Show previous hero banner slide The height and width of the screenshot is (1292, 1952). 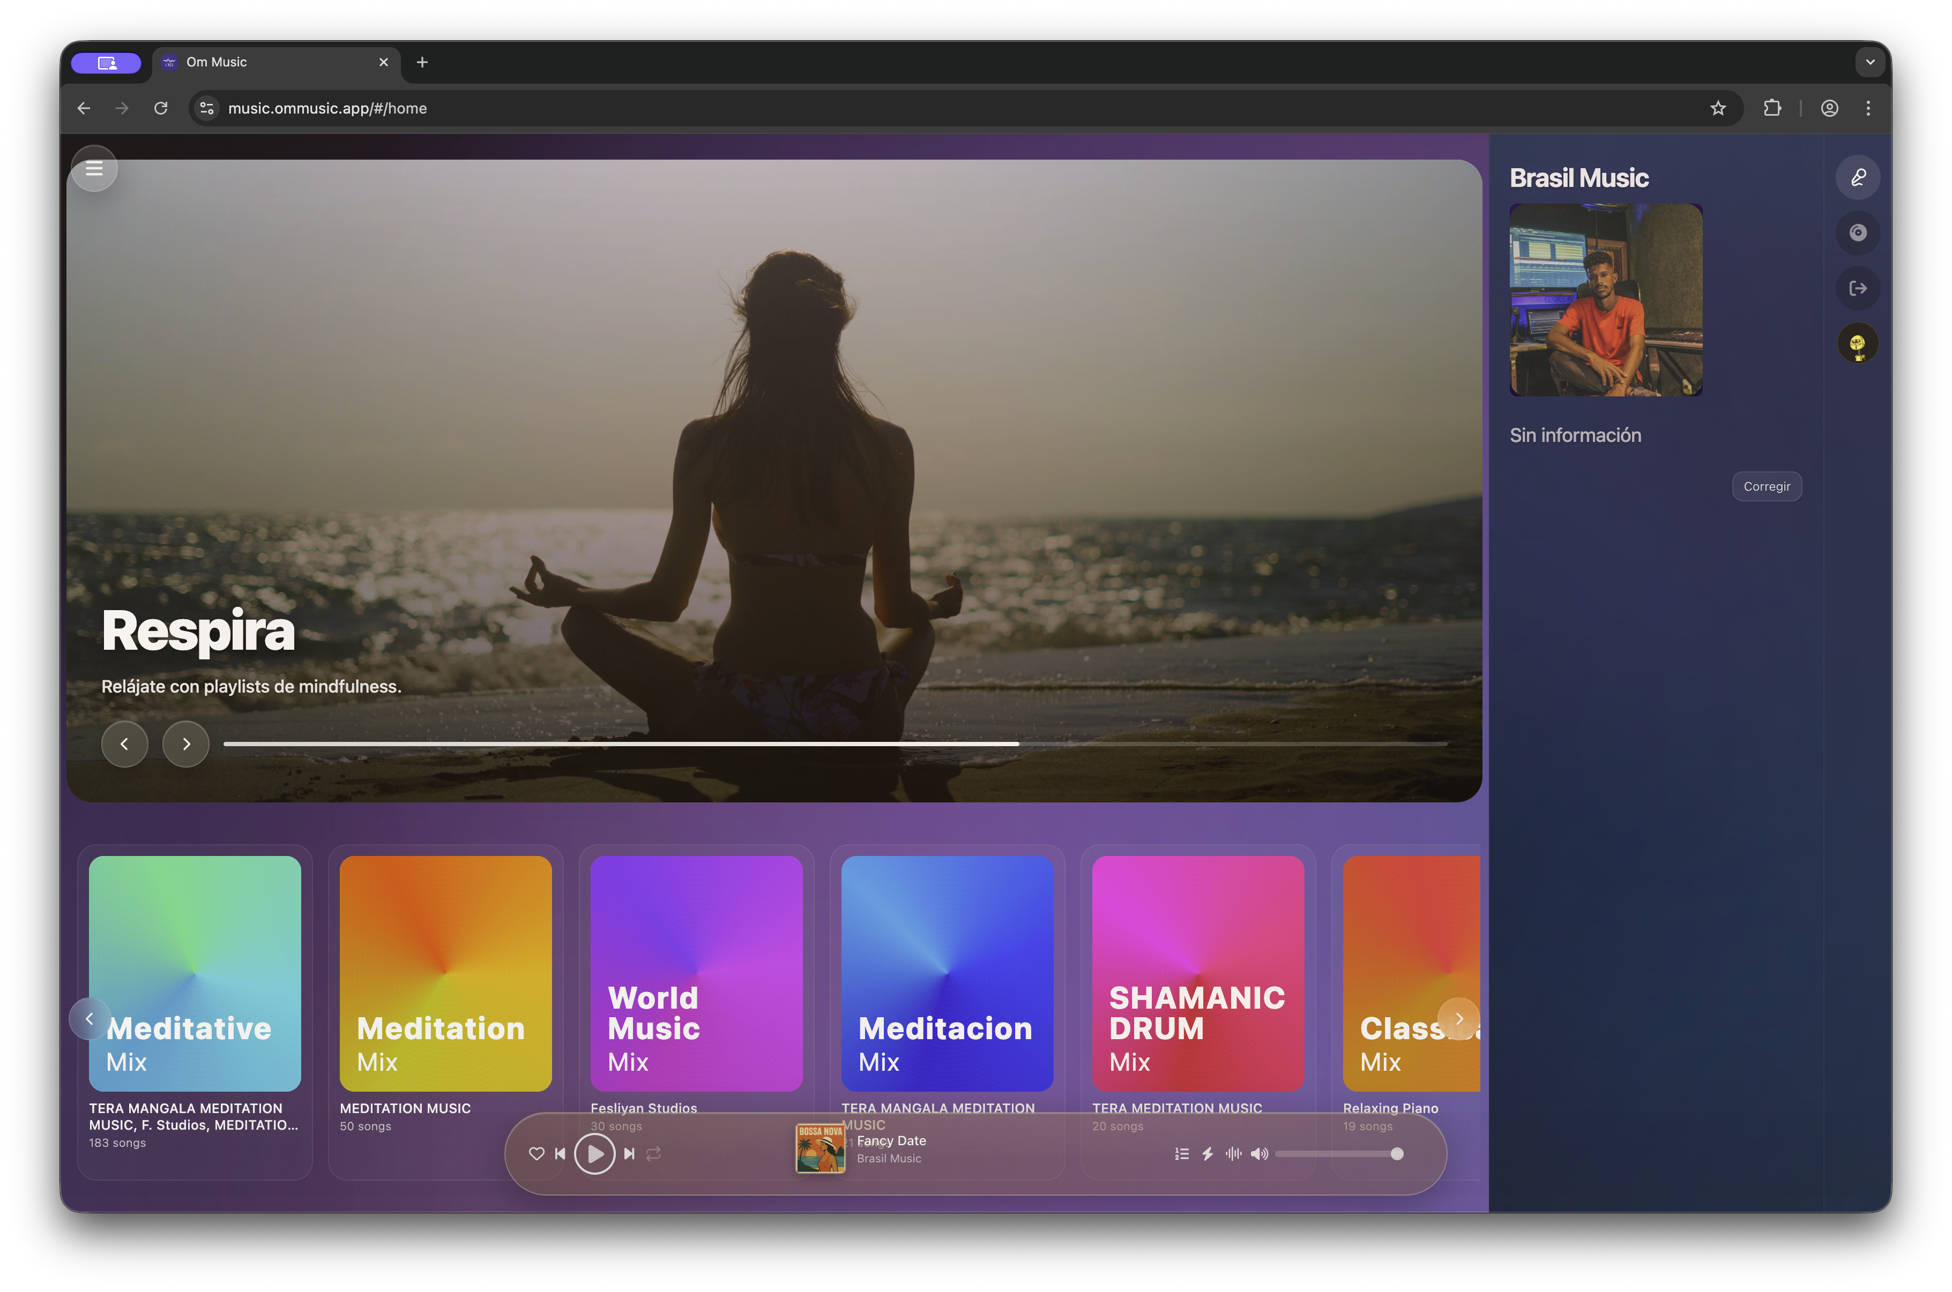(124, 744)
